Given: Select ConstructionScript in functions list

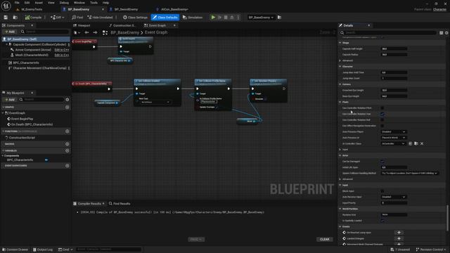Looking at the screenshot, I should pyautogui.click(x=22, y=138).
